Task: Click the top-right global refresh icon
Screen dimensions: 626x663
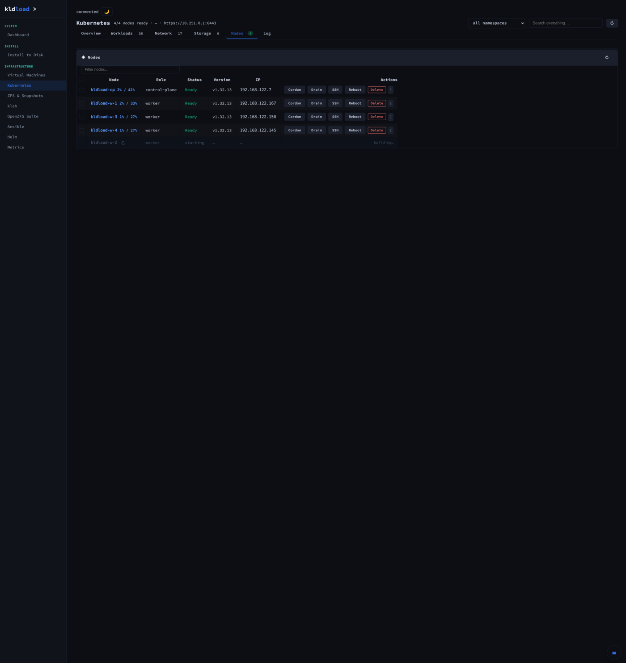Action: 612,23
